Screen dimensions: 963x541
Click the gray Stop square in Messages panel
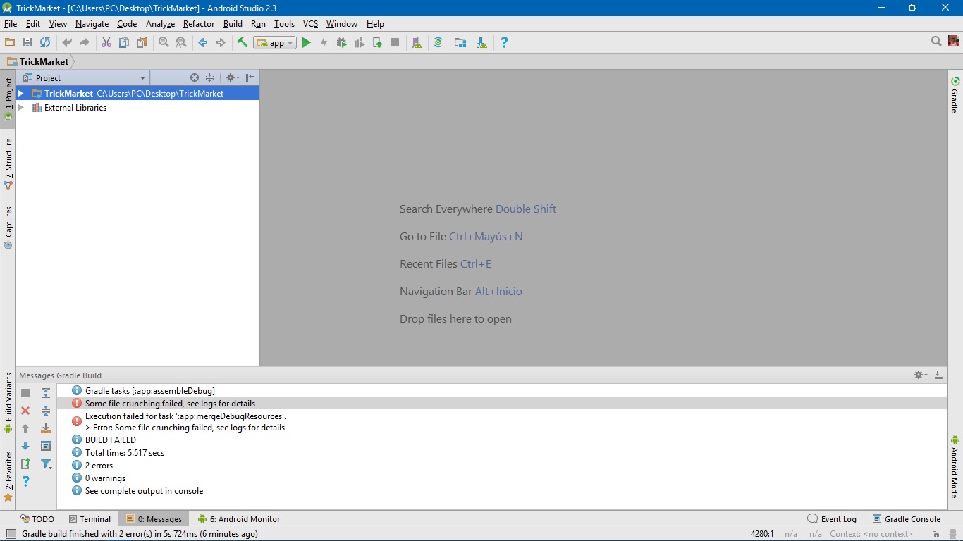pos(25,393)
